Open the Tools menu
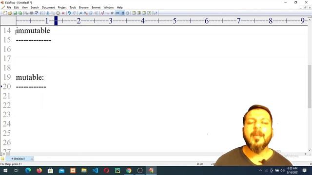The image size is (312, 175). [x=73, y=8]
